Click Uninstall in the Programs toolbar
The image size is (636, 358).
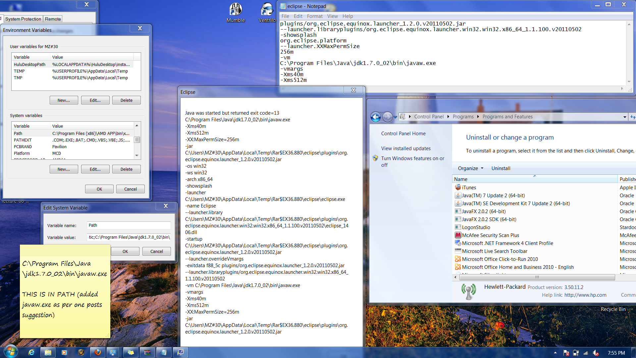coord(501,168)
